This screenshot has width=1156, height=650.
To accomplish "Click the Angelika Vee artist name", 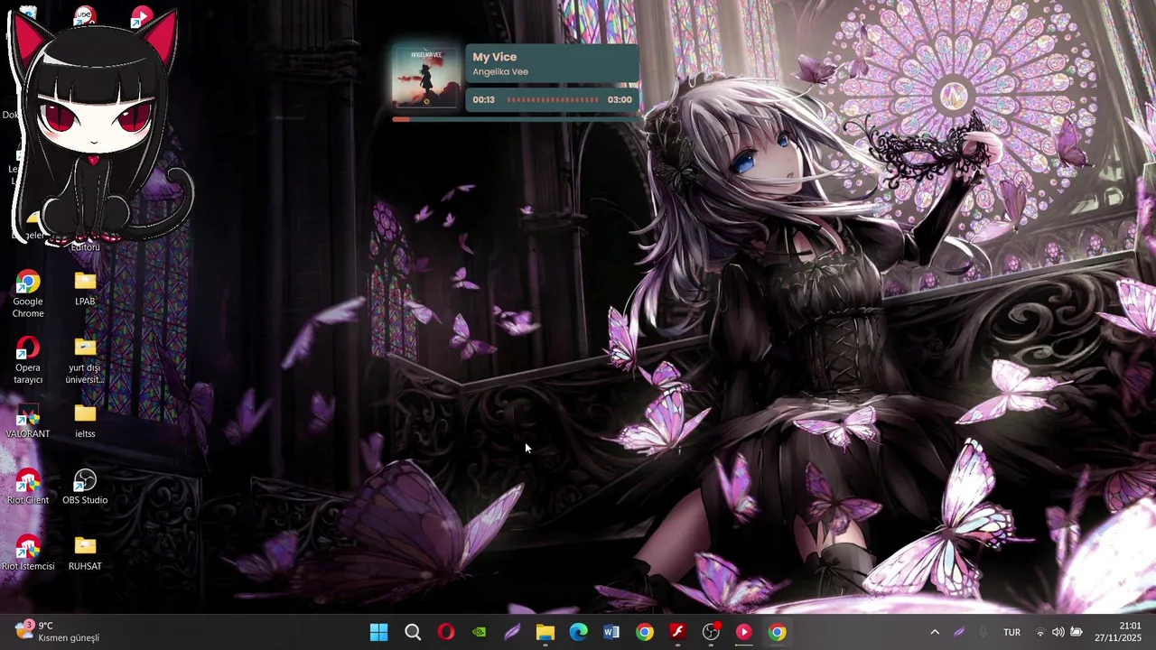I will 500,72.
